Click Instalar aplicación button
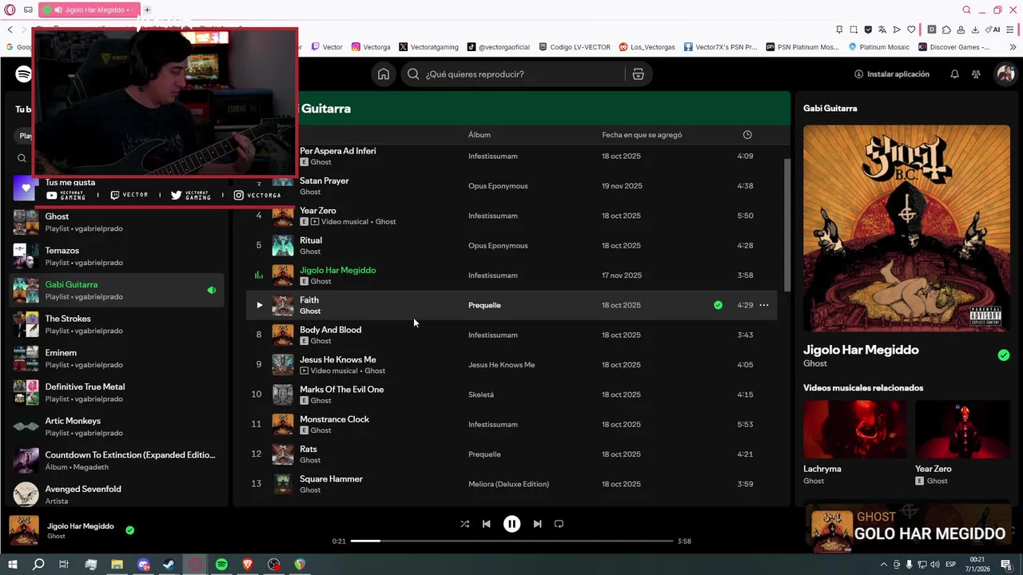 click(891, 74)
